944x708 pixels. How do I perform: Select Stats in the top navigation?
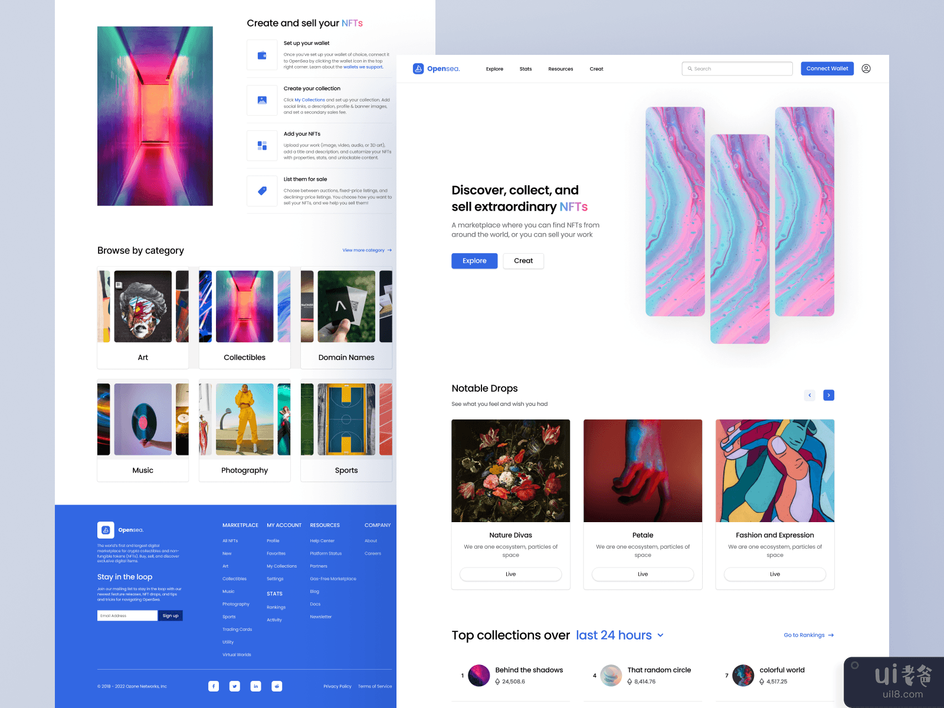525,68
